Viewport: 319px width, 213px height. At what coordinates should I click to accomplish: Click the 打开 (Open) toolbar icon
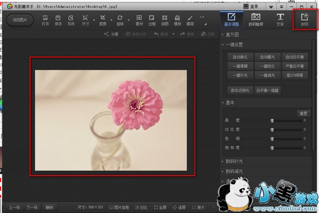45,20
